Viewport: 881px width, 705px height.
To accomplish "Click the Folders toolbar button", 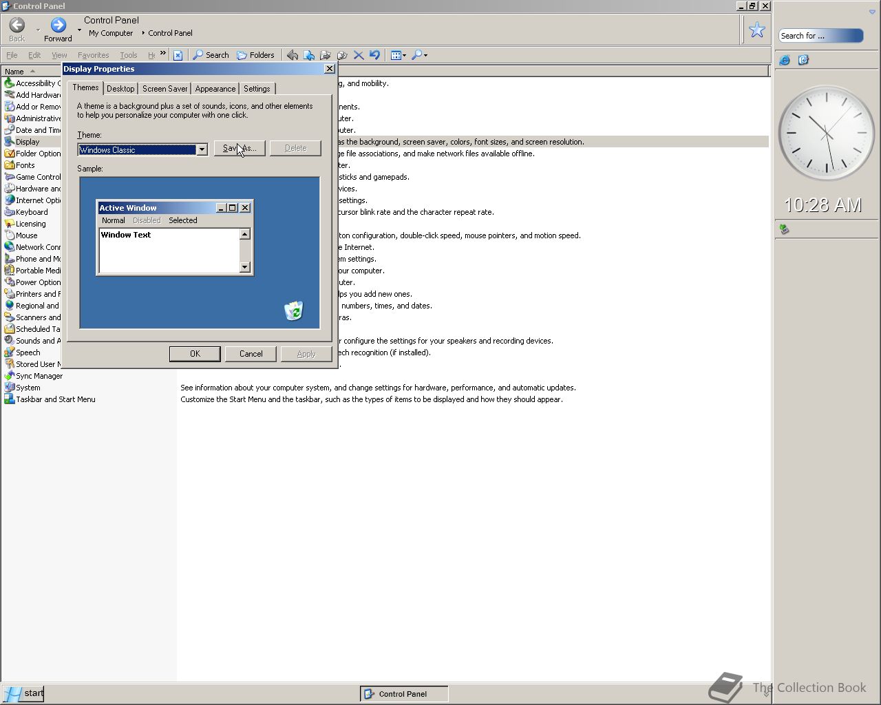I will point(255,55).
